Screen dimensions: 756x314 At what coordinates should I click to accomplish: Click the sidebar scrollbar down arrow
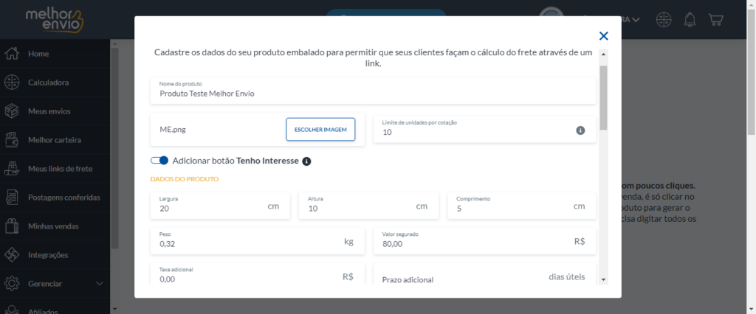pos(114,308)
